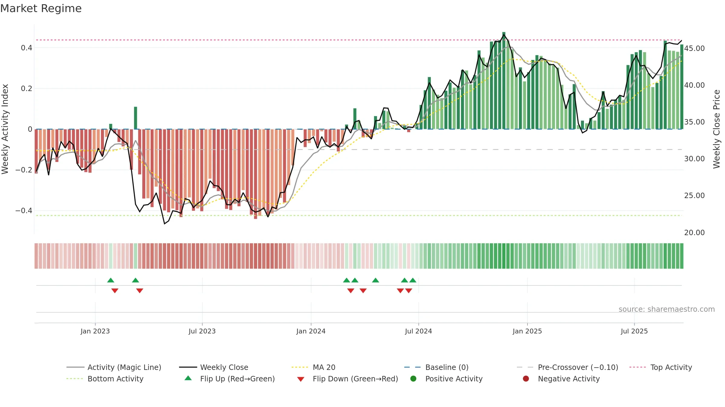The image size is (725, 407).
Task: Toggle Top Activity legend entry
Action: (x=660, y=367)
